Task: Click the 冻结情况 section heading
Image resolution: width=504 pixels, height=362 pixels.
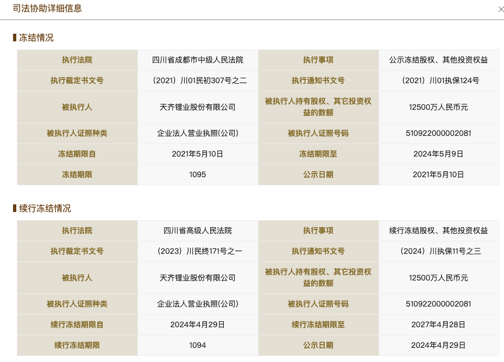Action: pos(36,38)
